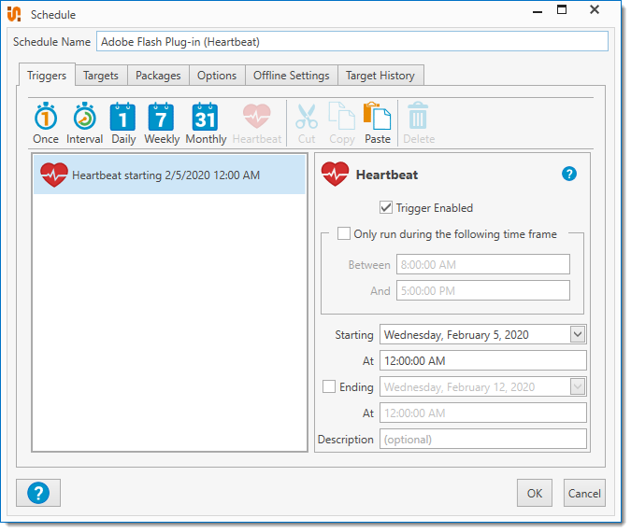Enable Only run during time frame
This screenshot has height=532, width=631.
click(x=344, y=234)
